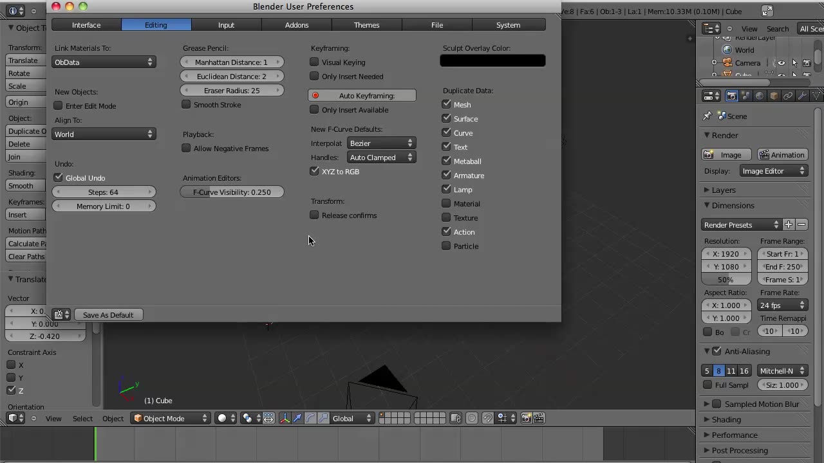The width and height of the screenshot is (824, 463).
Task: Open viewport shading sphere selector
Action: 226,418
